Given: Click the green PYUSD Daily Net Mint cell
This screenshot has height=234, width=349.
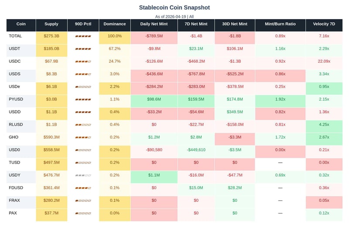Looking at the screenshot, I should [x=154, y=99].
